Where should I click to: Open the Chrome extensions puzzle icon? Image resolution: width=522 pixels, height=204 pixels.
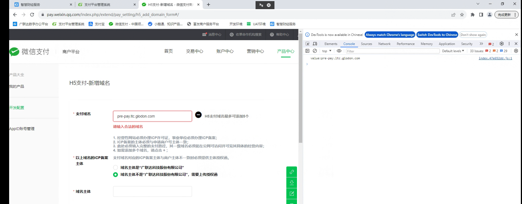(x=473, y=15)
